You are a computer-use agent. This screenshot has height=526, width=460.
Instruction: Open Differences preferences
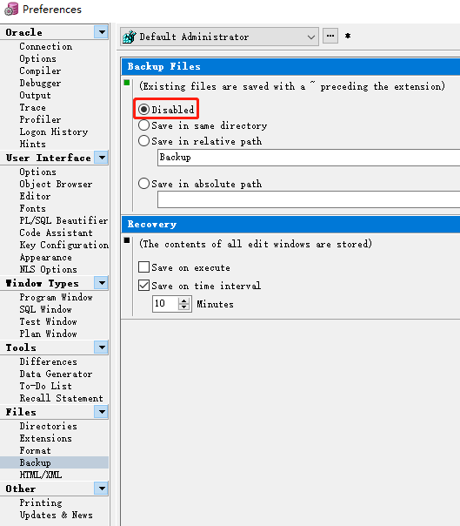(48, 361)
